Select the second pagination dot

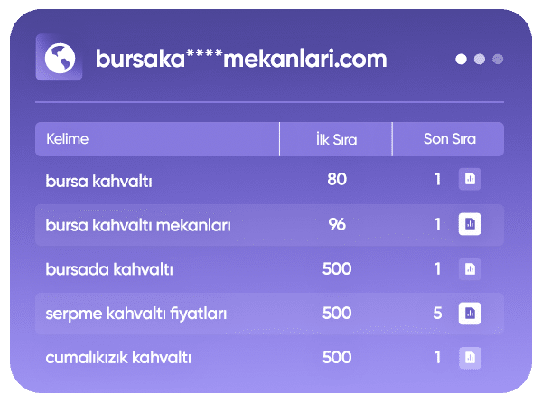click(480, 60)
